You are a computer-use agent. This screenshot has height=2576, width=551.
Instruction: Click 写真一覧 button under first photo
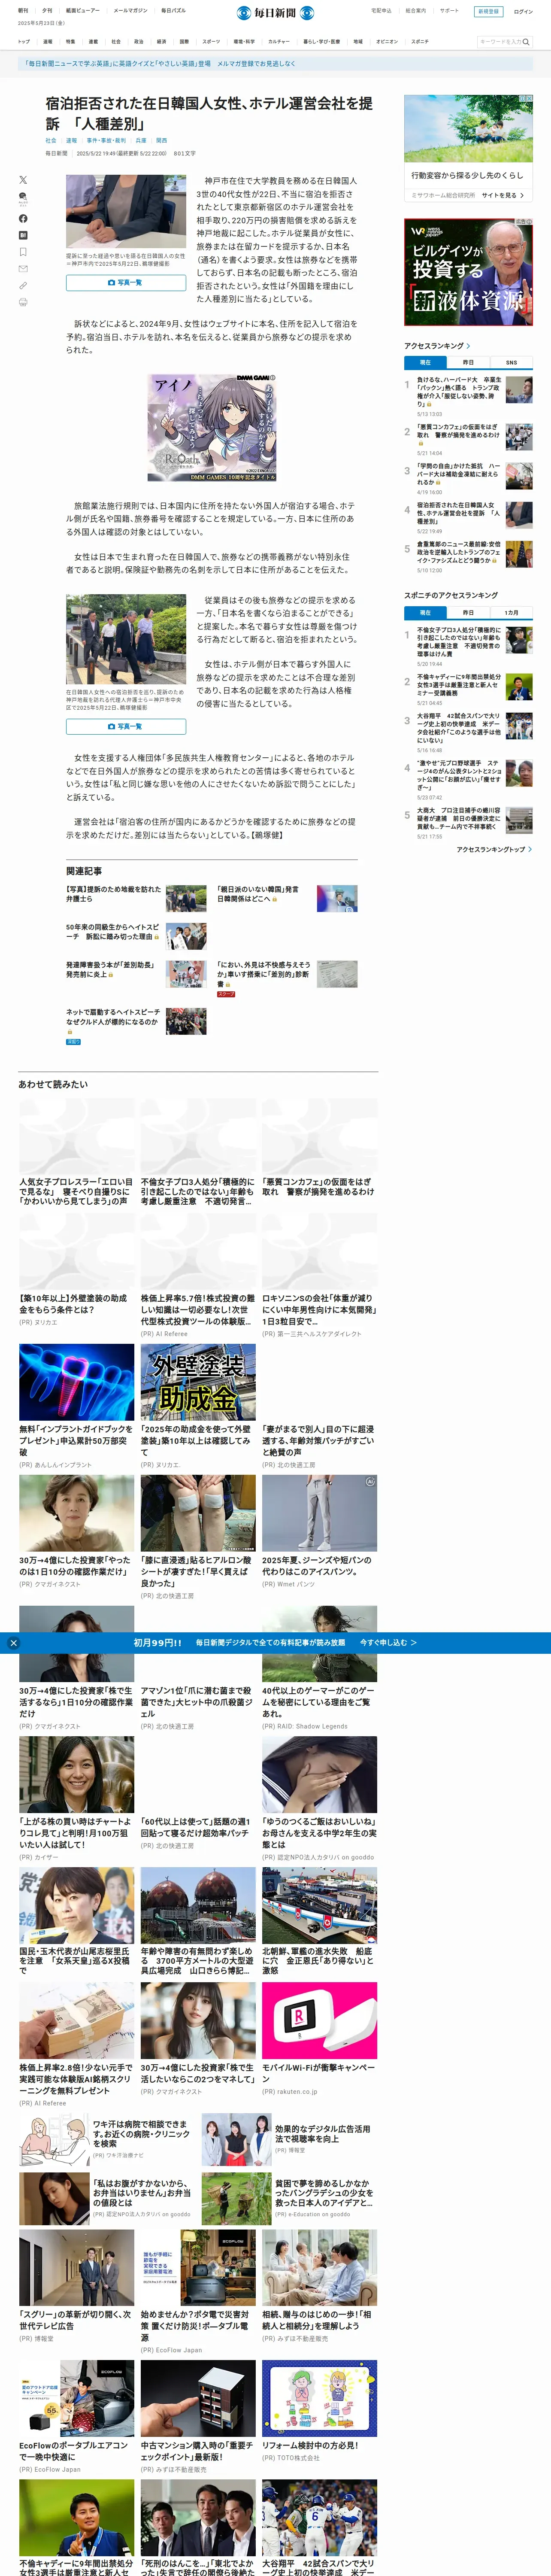point(126,282)
